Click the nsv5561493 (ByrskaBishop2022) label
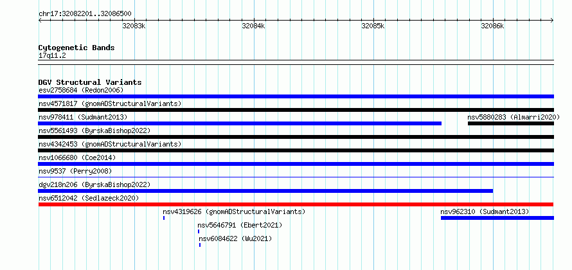 [x=94, y=130]
